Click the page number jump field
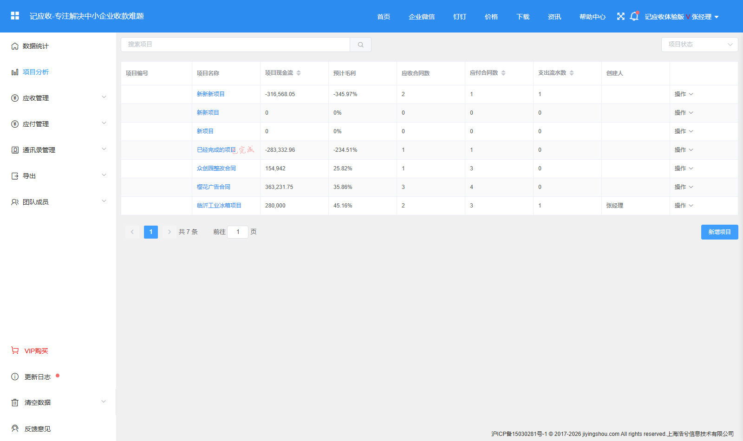 [238, 232]
